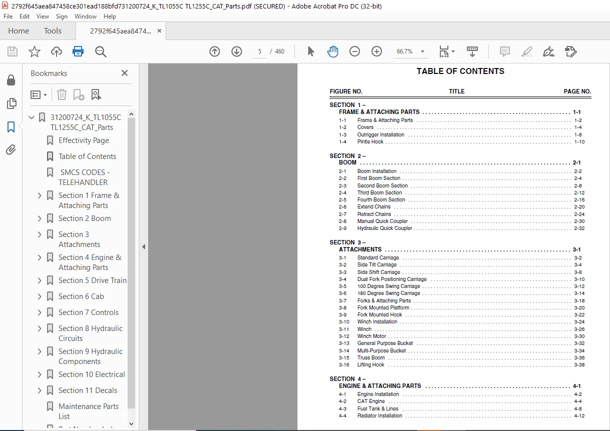Click the page number input field
Image resolution: width=610 pixels, height=431 pixels.
pyautogui.click(x=260, y=51)
